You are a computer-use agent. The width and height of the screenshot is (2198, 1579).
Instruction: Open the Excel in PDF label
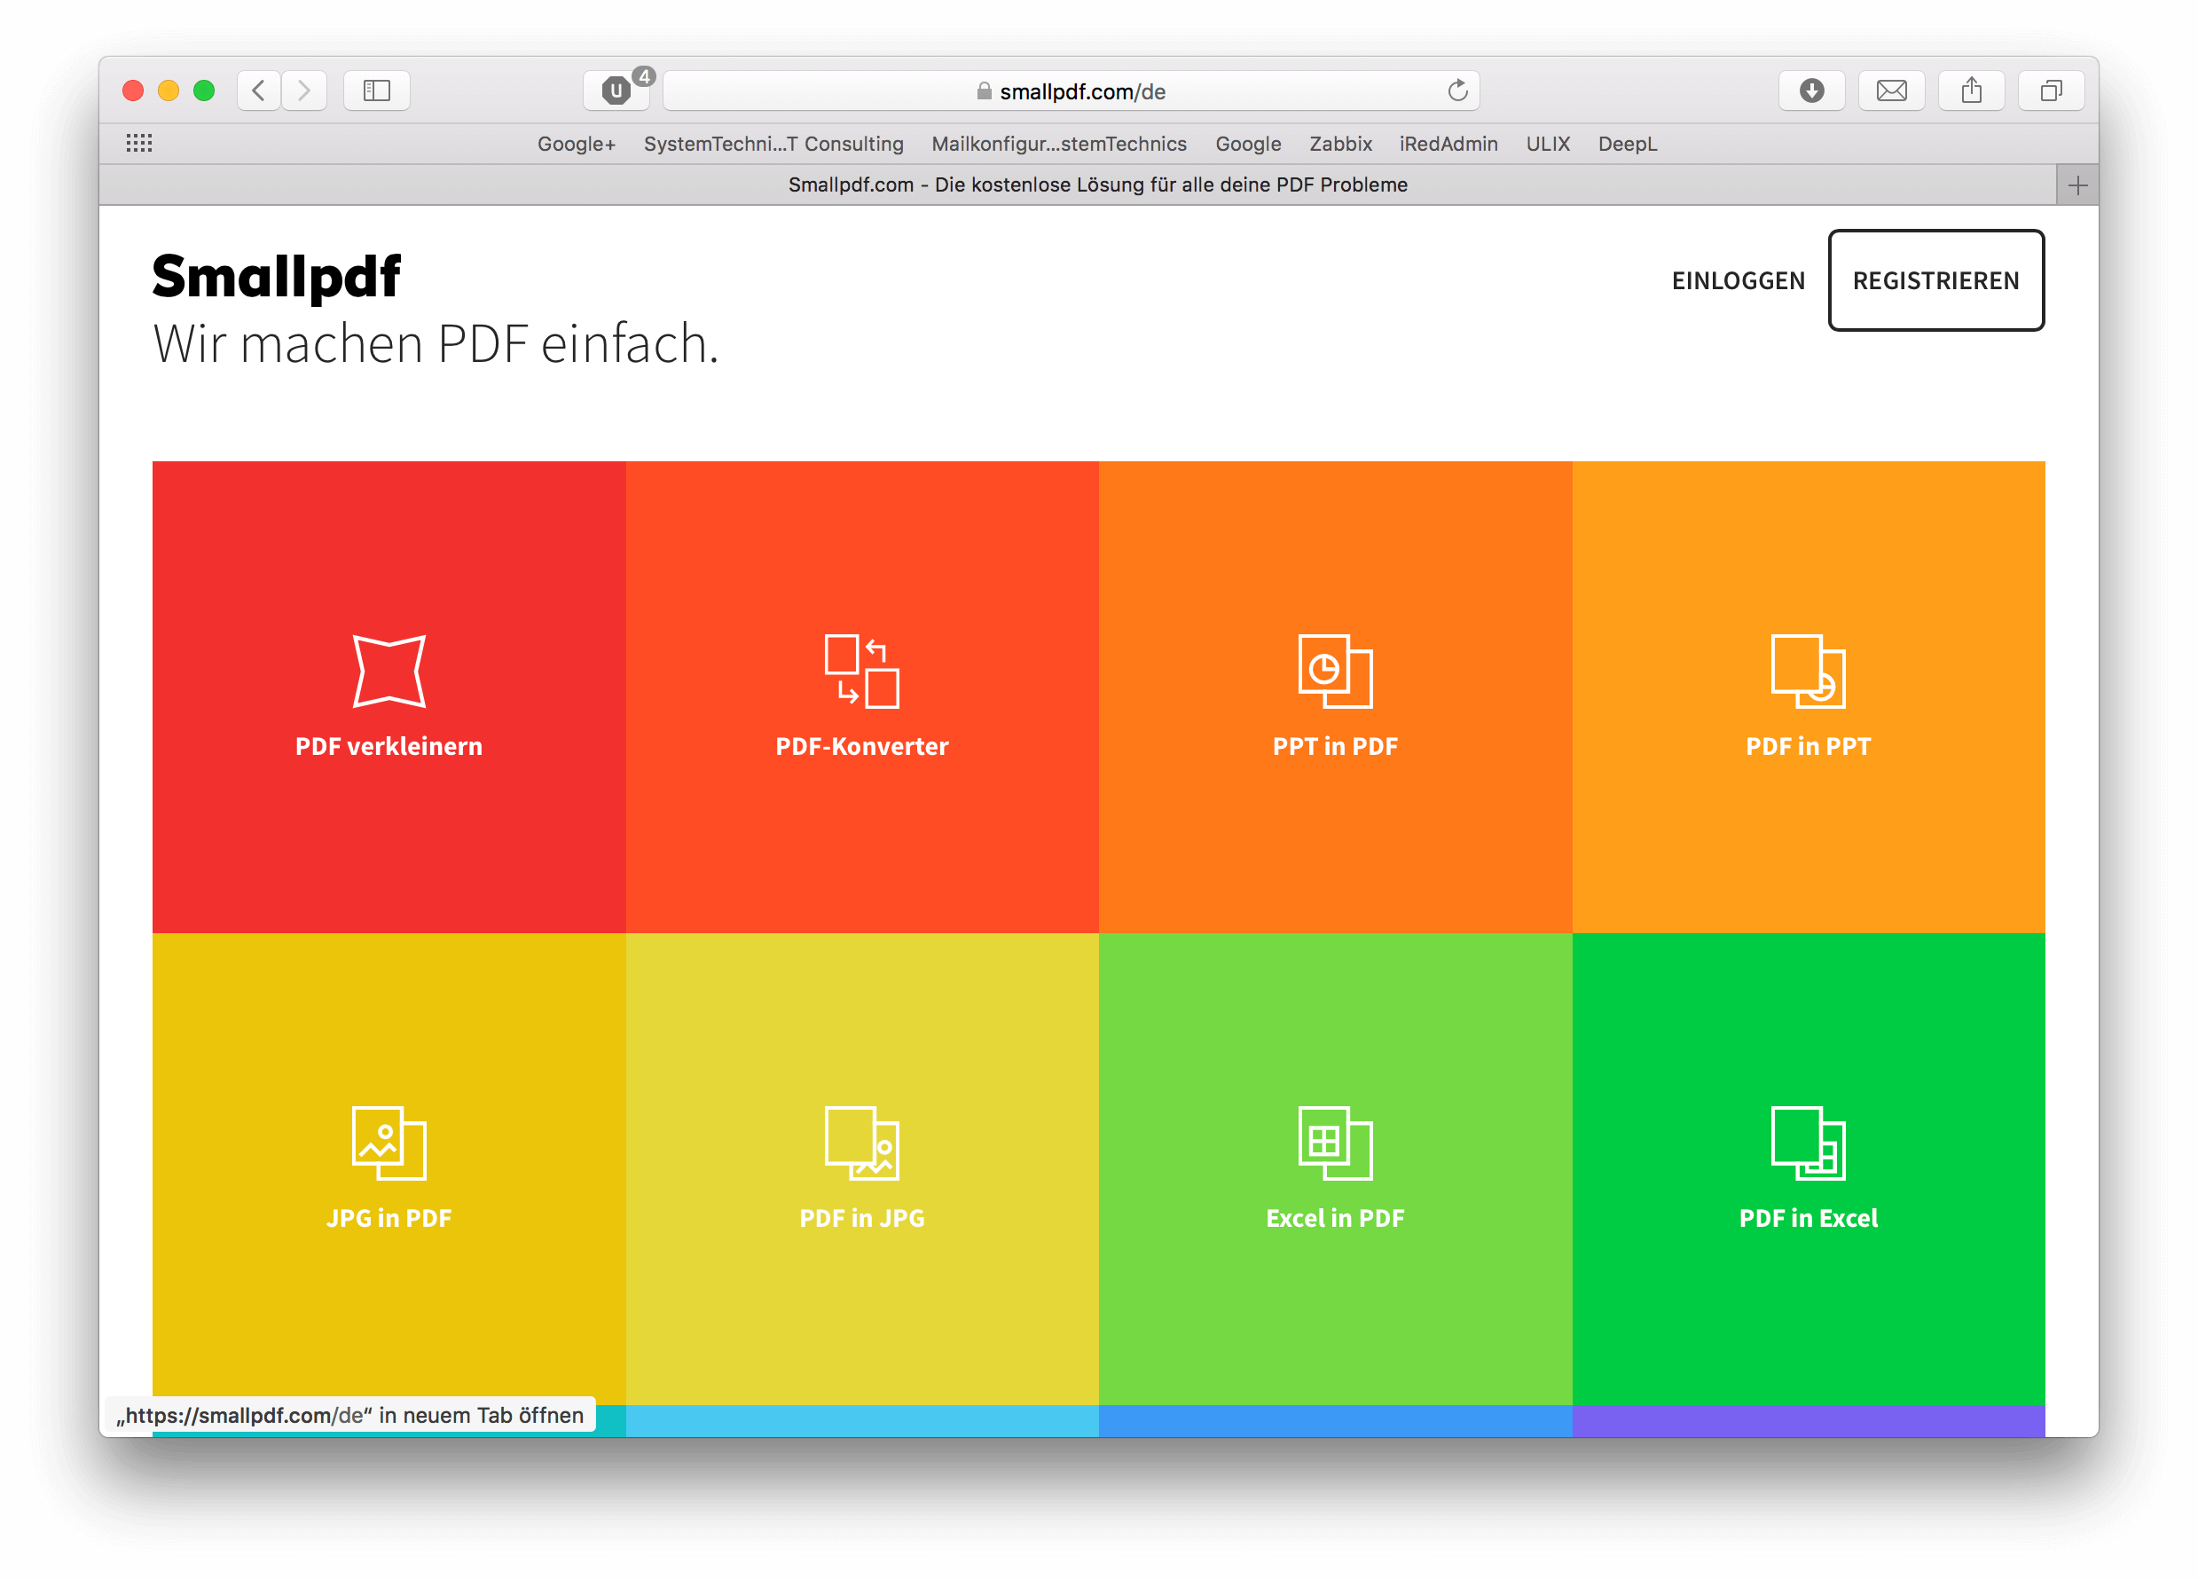tap(1334, 1219)
